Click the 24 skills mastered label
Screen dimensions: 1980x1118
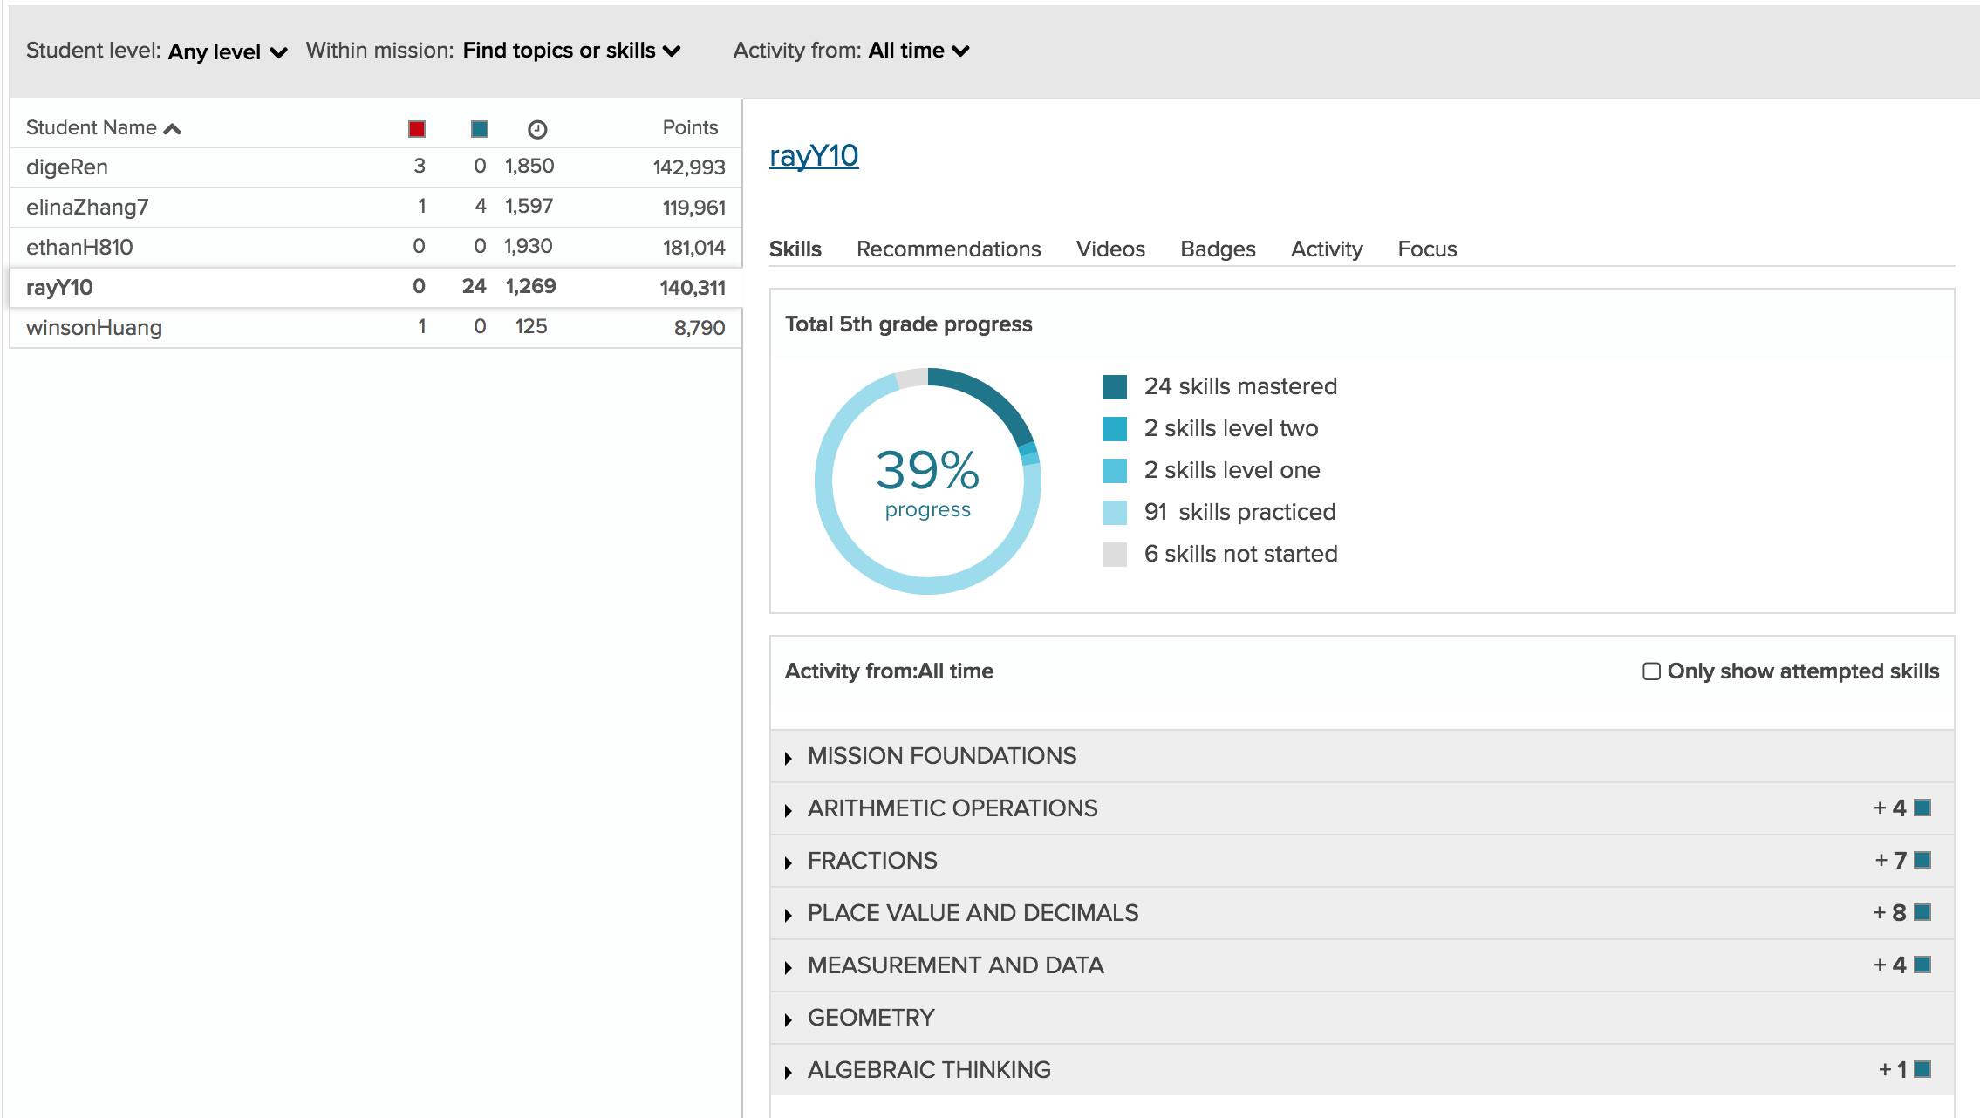pyautogui.click(x=1240, y=386)
